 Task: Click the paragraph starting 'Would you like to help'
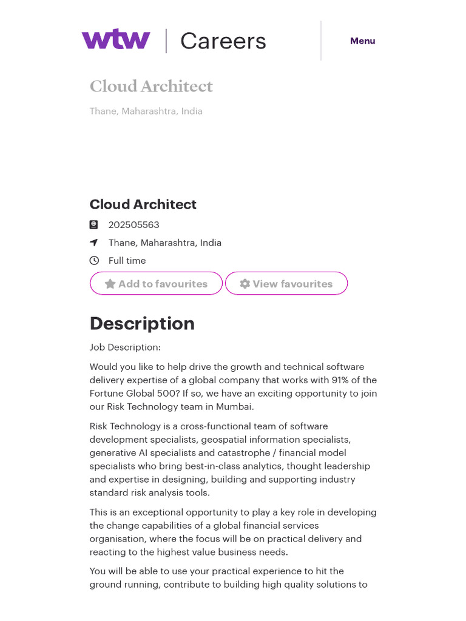tap(234, 387)
